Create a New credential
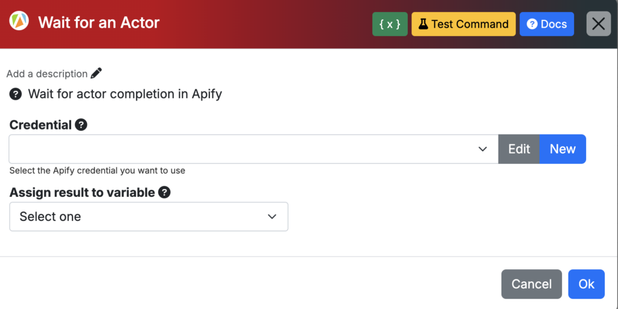This screenshot has height=309, width=618. tap(563, 149)
